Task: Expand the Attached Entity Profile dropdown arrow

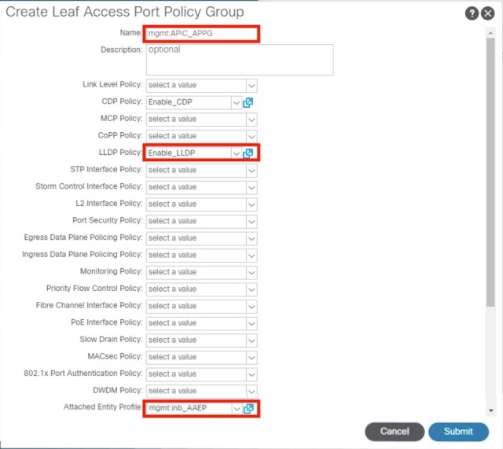Action: coord(236,408)
